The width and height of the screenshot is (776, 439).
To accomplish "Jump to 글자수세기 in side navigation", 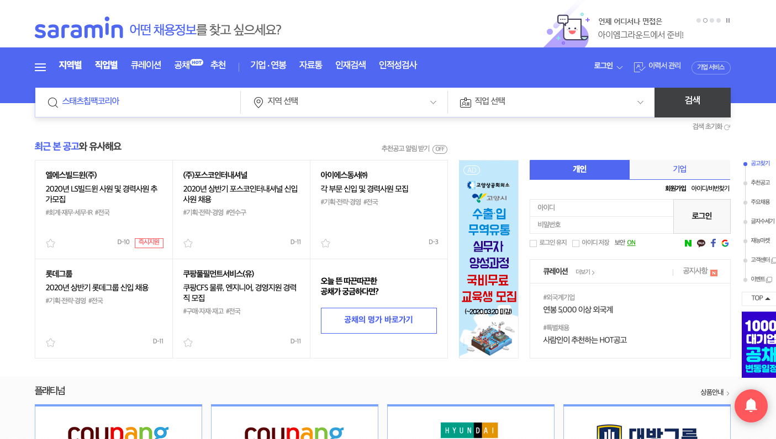I will tap(763, 221).
